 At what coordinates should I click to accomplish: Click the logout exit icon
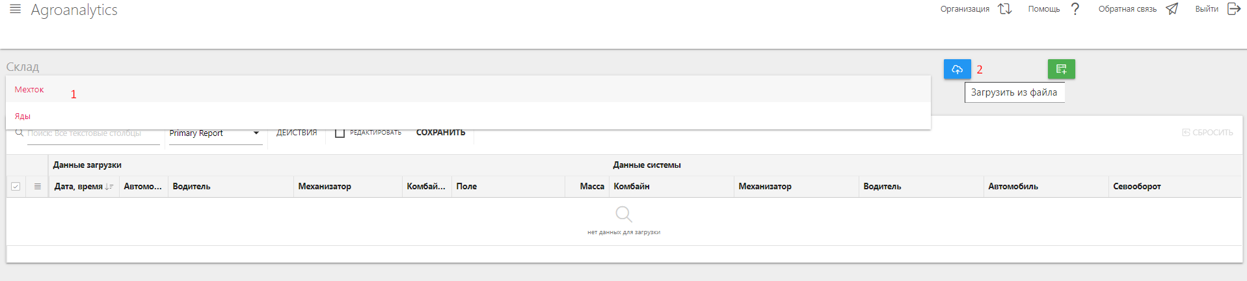1233,9
